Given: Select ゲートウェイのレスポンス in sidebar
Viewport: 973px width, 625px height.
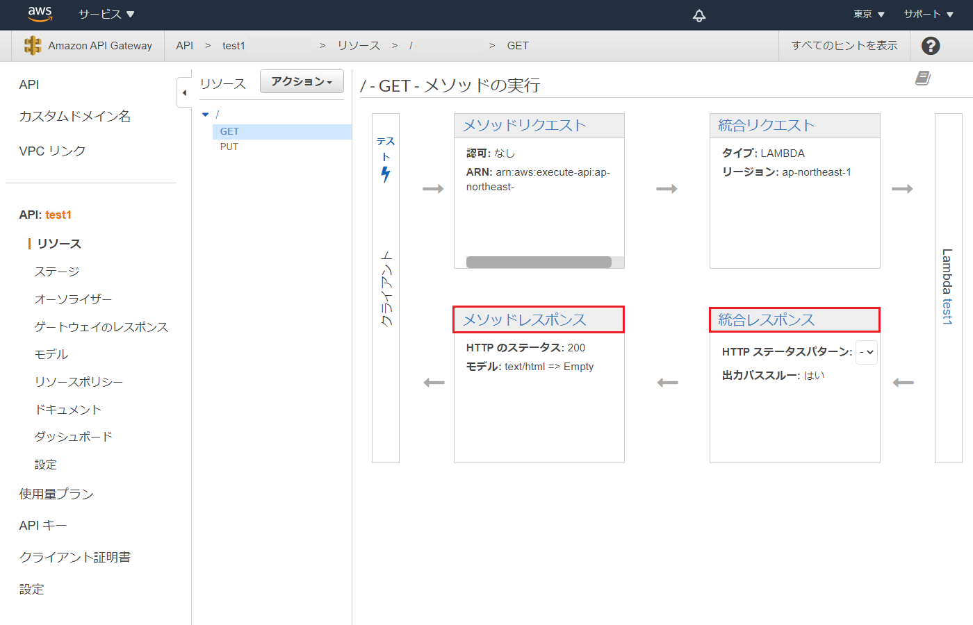Looking at the screenshot, I should pyautogui.click(x=101, y=327).
